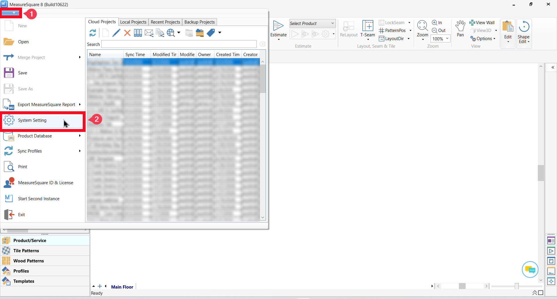The image size is (557, 299).
Task: Open MeasureSquare ID & License
Action: [42, 183]
